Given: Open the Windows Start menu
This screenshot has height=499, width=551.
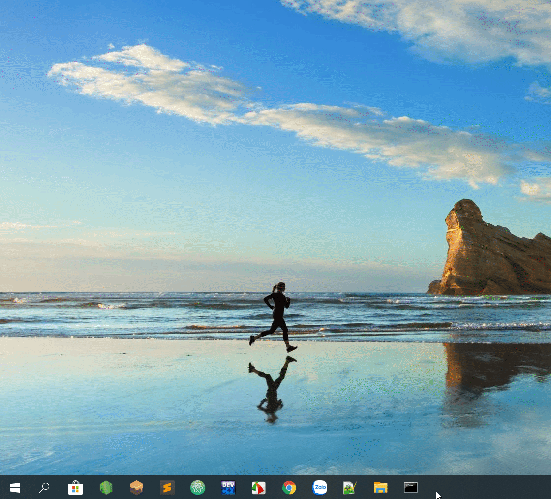Looking at the screenshot, I should [15, 487].
